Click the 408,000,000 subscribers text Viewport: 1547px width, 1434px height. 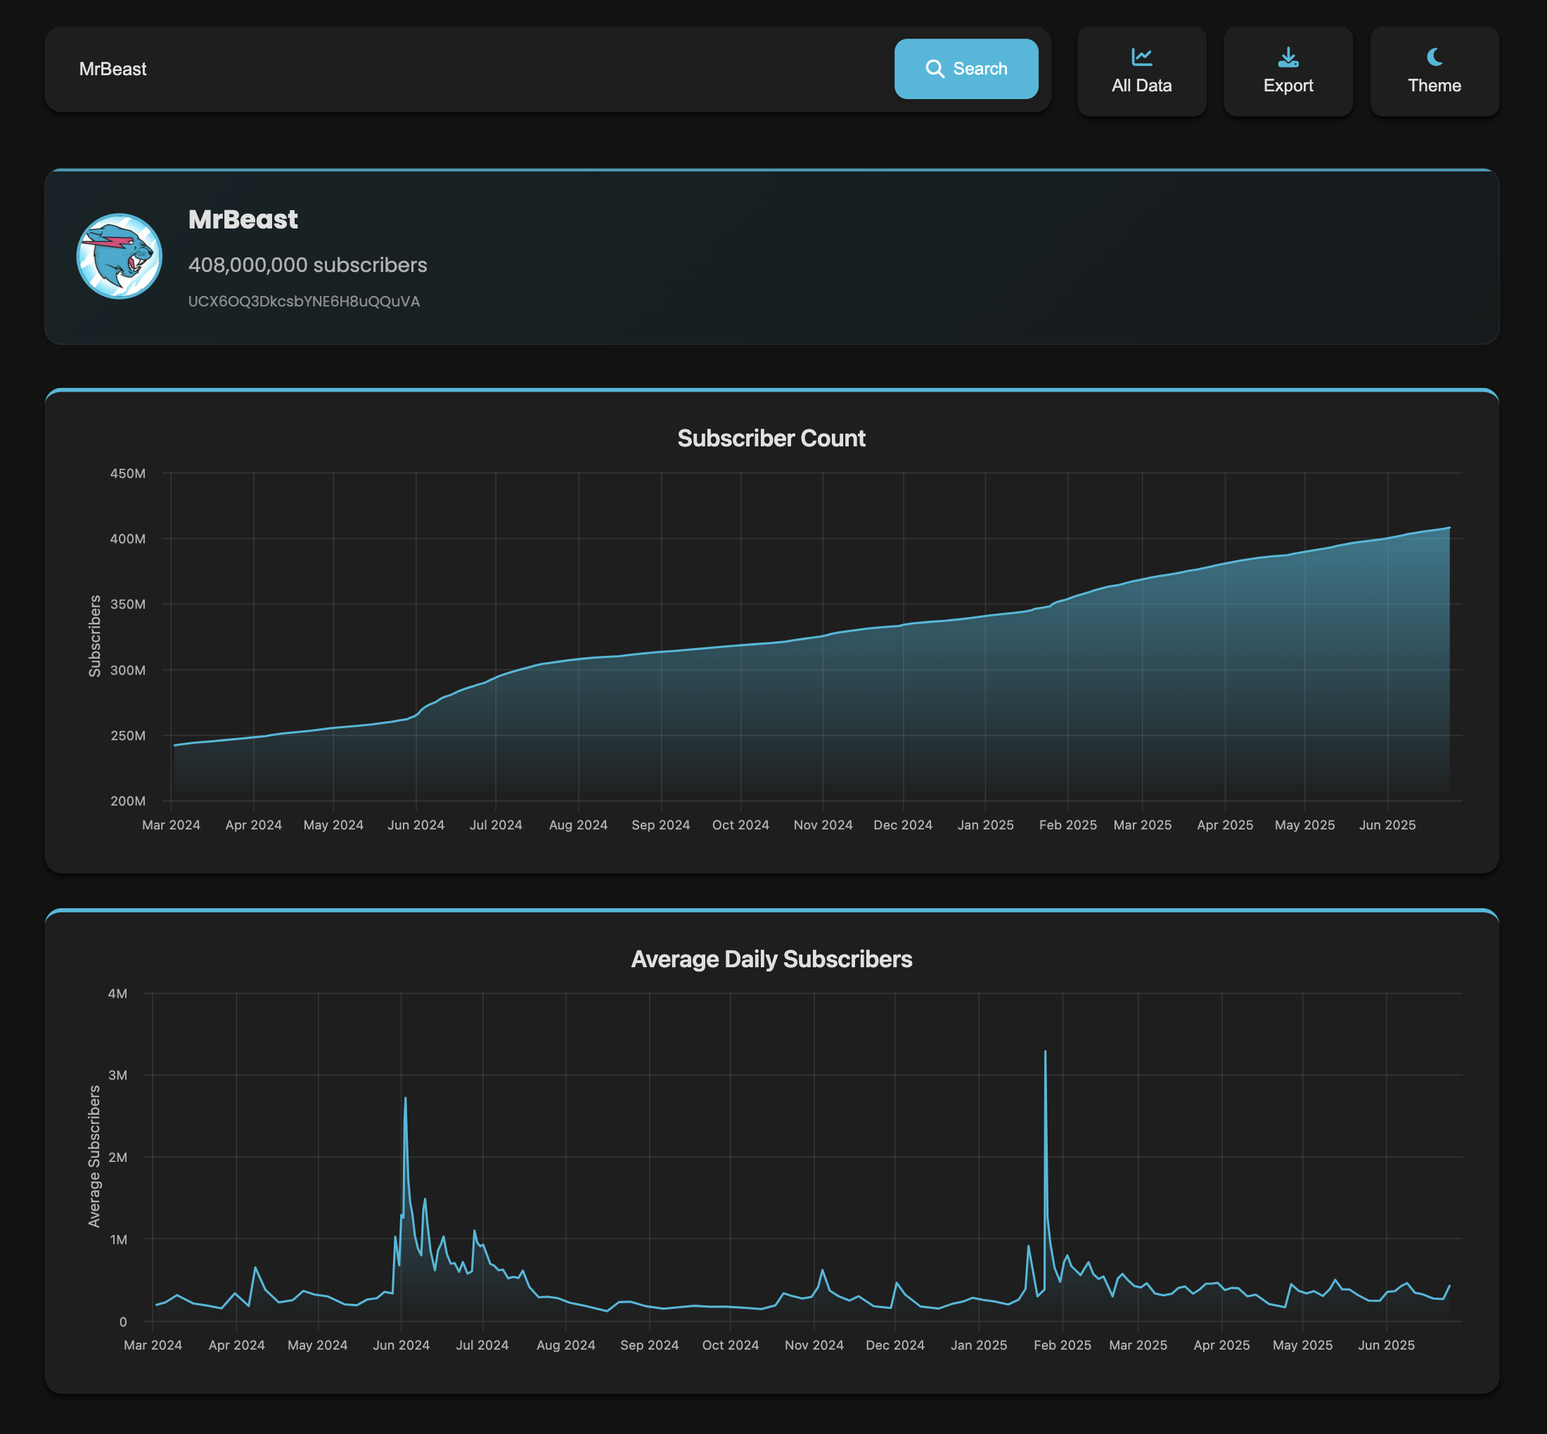tap(307, 266)
